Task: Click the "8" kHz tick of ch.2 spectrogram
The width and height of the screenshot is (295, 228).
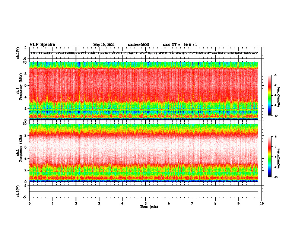Action: pyautogui.click(x=26, y=136)
